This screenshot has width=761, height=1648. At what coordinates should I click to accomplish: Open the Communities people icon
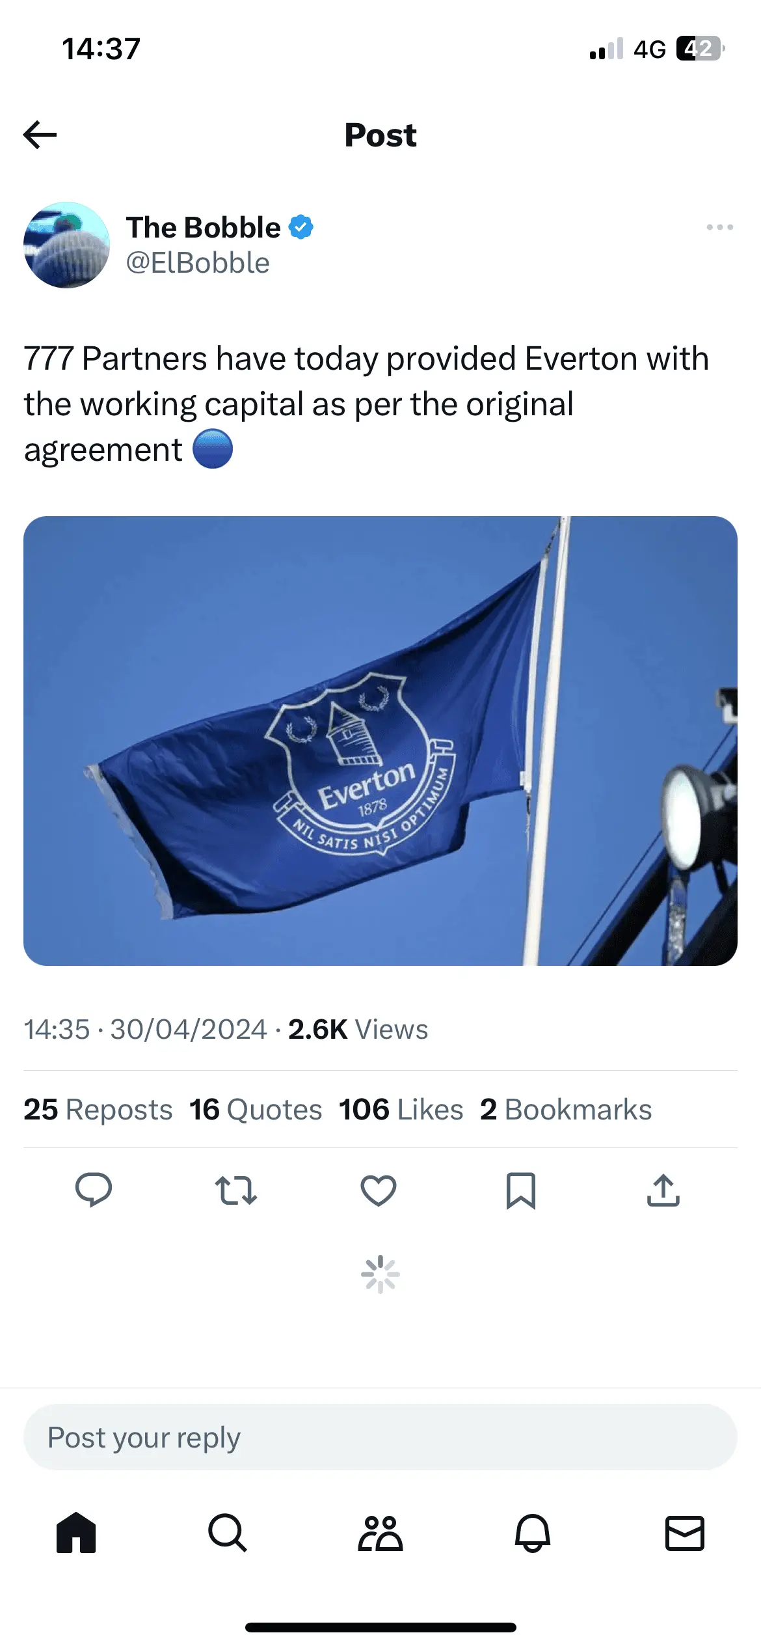380,1533
